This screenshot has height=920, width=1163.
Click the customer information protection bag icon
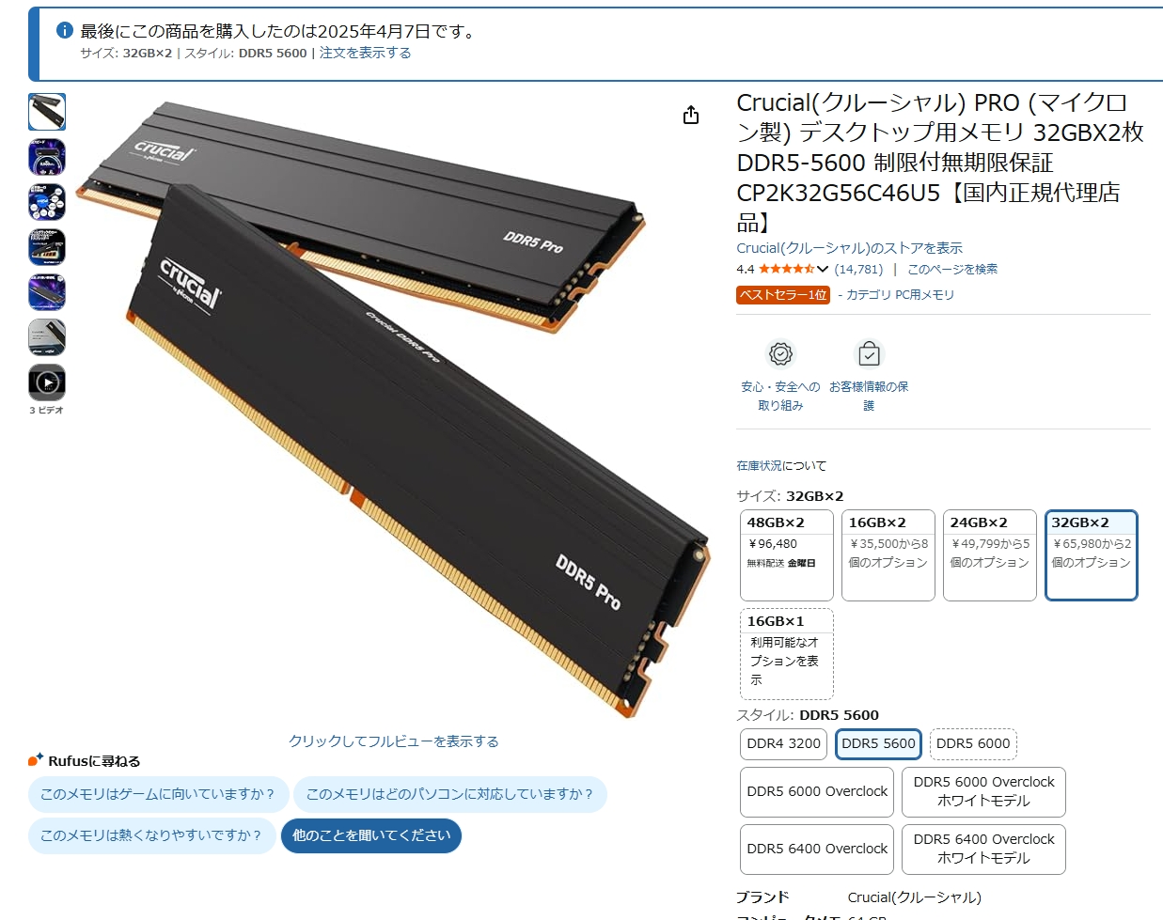870,354
